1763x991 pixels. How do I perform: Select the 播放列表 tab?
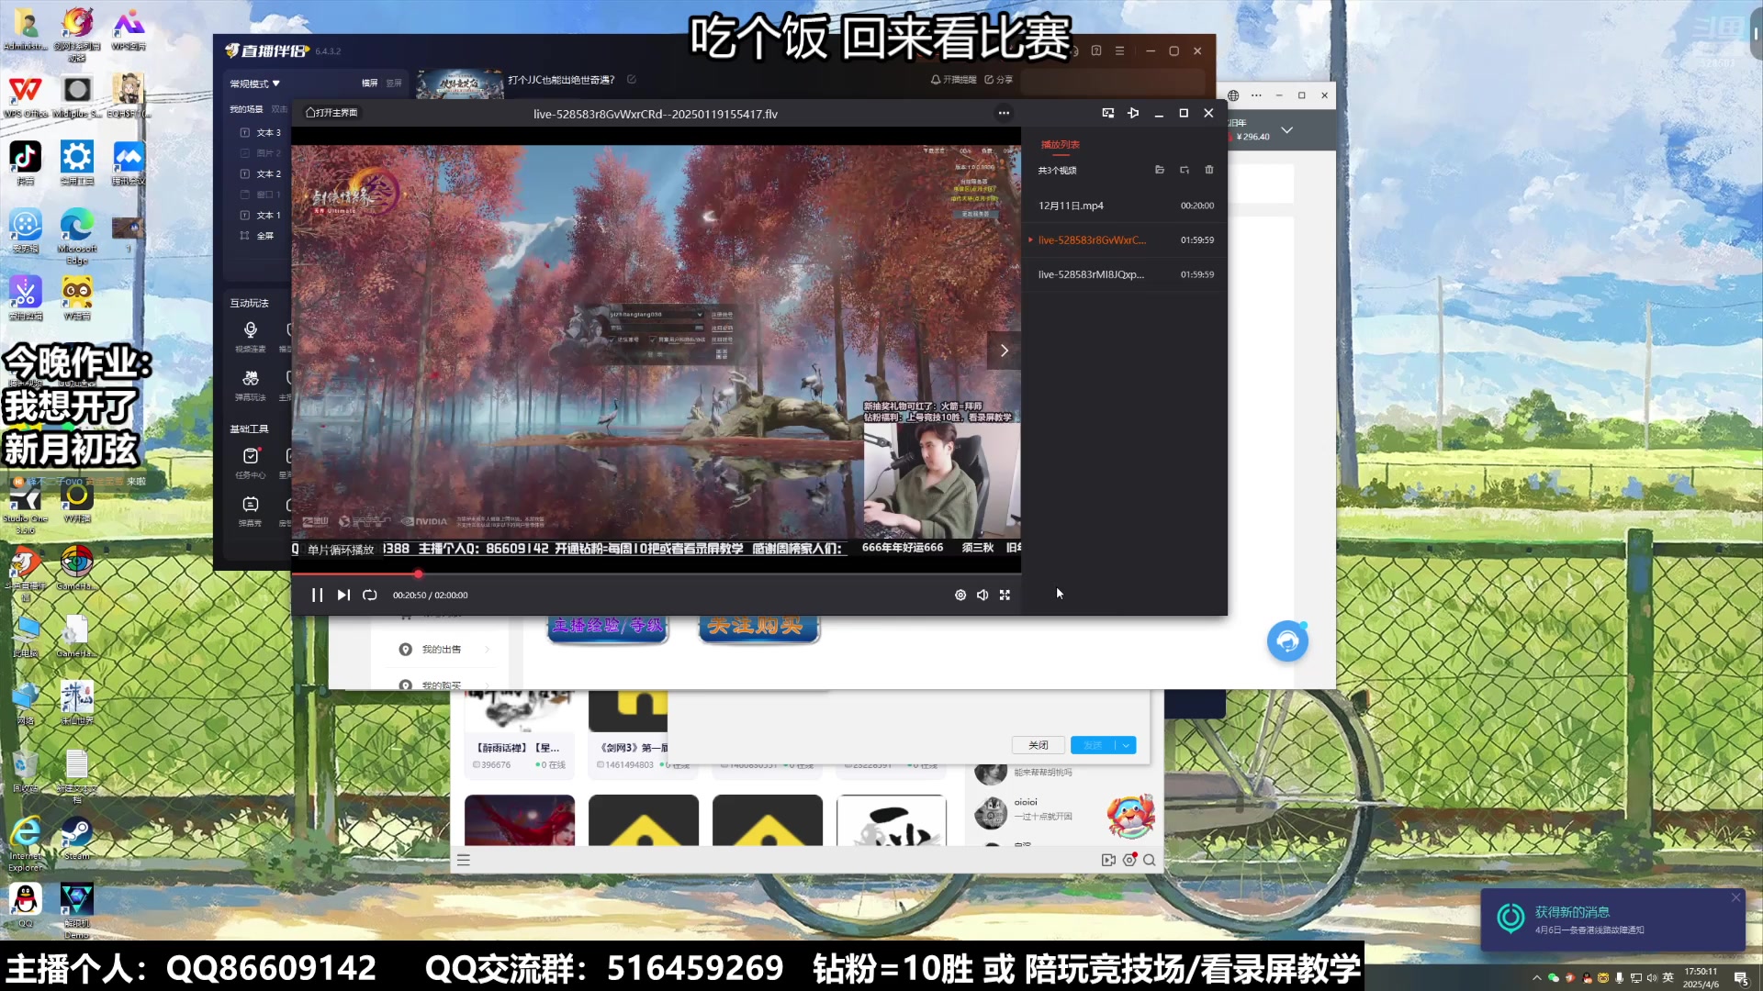click(1060, 144)
